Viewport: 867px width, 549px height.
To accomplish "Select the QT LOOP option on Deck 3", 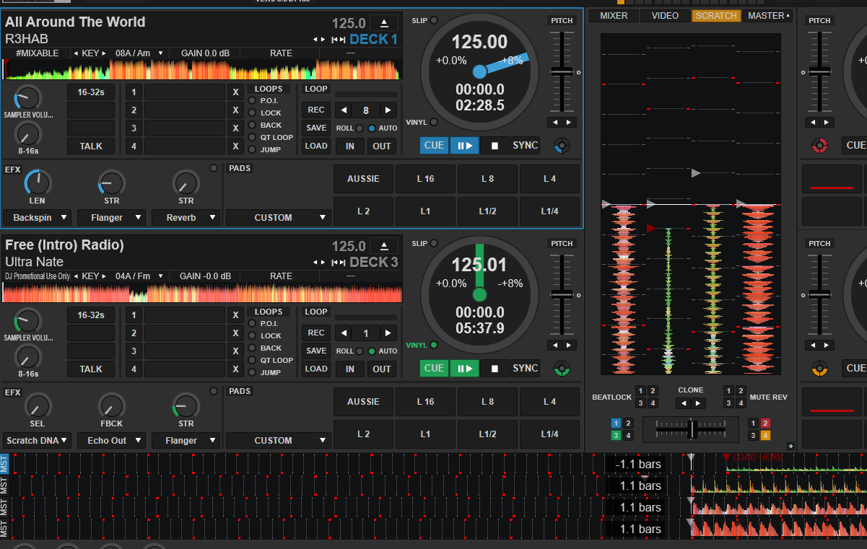I will 252,360.
